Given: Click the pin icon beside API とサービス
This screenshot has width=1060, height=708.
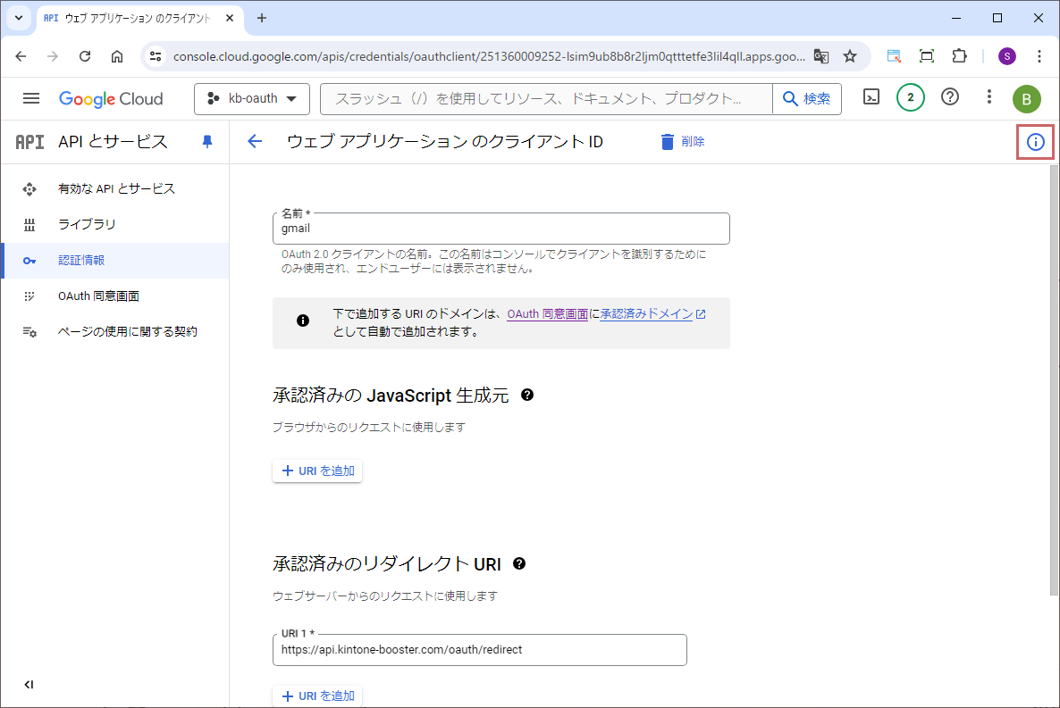Looking at the screenshot, I should click(207, 142).
